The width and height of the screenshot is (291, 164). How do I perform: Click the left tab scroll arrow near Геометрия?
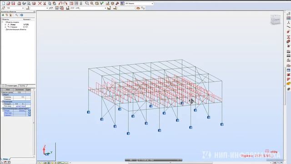(x=2, y=86)
